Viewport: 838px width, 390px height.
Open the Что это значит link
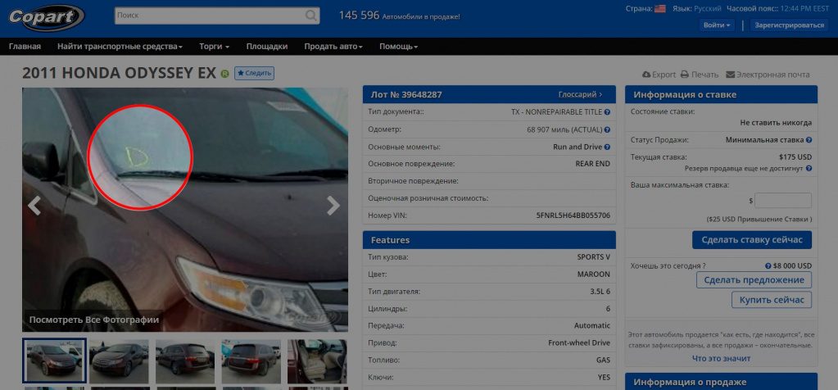click(721, 359)
